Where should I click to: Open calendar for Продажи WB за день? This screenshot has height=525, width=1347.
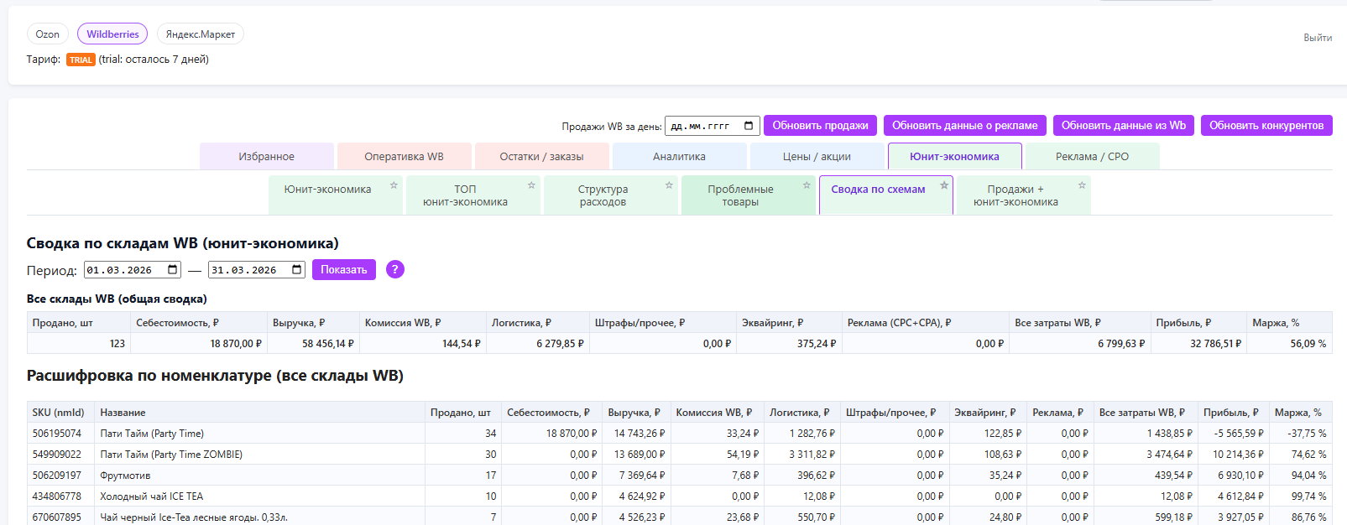pos(749,126)
